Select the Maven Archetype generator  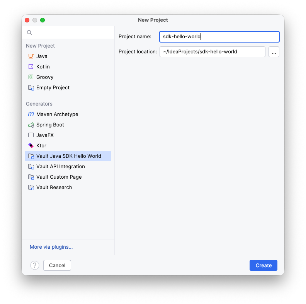[68, 114]
